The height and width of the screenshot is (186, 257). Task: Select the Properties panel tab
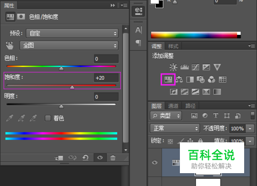pyautogui.click(x=9, y=6)
